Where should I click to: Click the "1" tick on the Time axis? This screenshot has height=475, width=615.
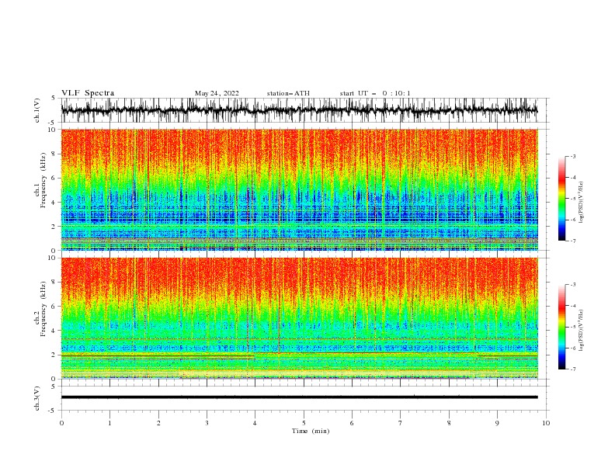click(109, 423)
